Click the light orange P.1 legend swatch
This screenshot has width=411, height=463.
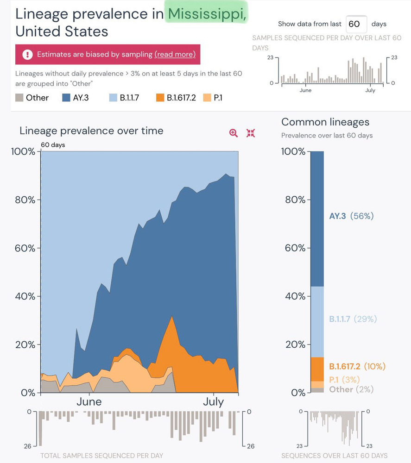click(207, 98)
